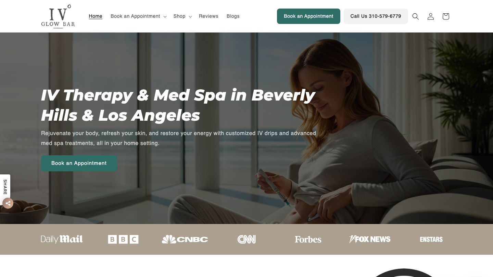Click the IV Glow Bar logo

(58, 16)
